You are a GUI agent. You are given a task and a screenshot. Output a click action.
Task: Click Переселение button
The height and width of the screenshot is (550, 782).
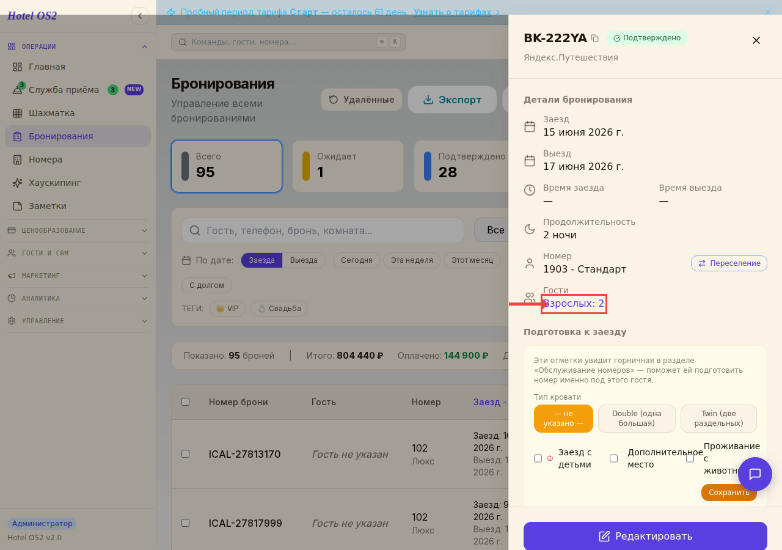[x=729, y=263]
